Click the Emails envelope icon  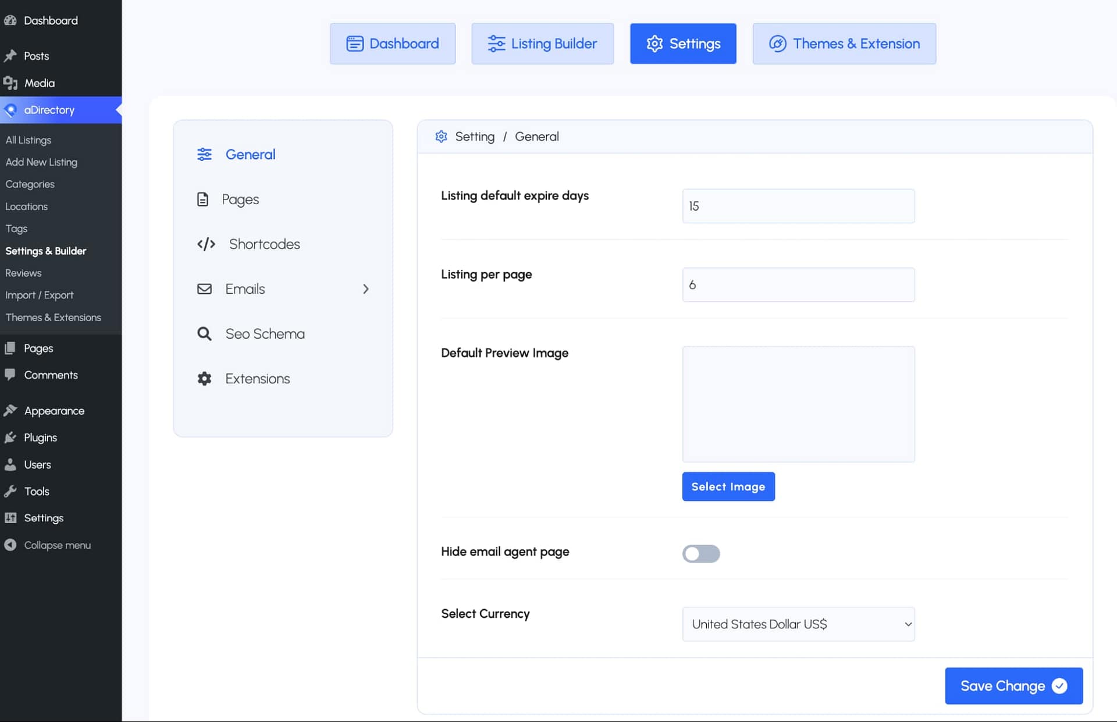click(204, 289)
